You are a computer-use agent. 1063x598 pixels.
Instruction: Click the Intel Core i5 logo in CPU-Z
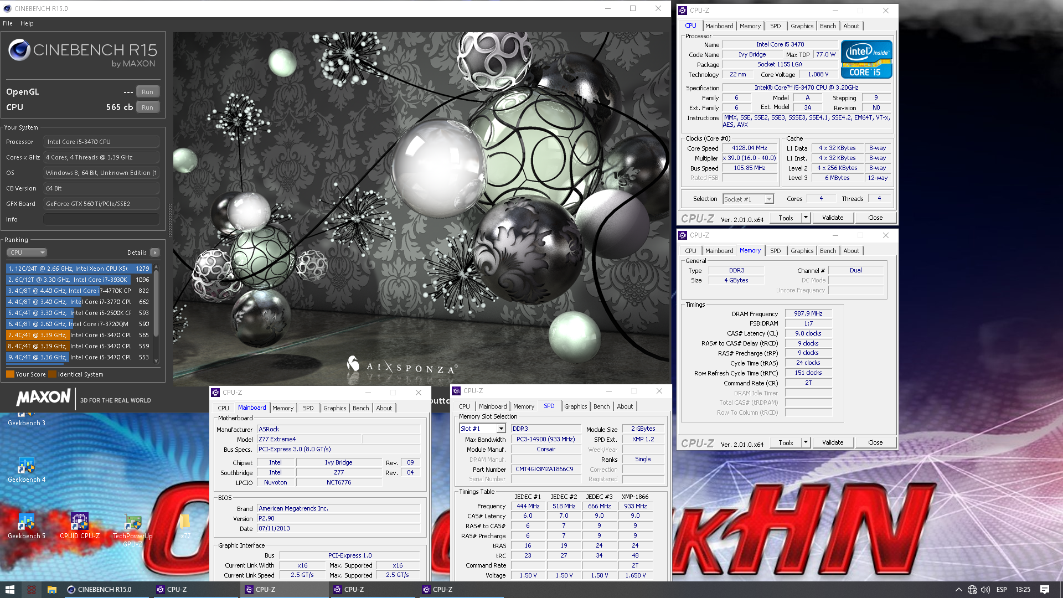(x=866, y=59)
